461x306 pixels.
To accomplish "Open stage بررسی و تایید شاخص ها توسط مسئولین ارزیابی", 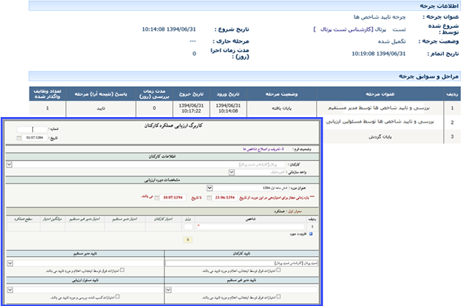I will [x=380, y=121].
